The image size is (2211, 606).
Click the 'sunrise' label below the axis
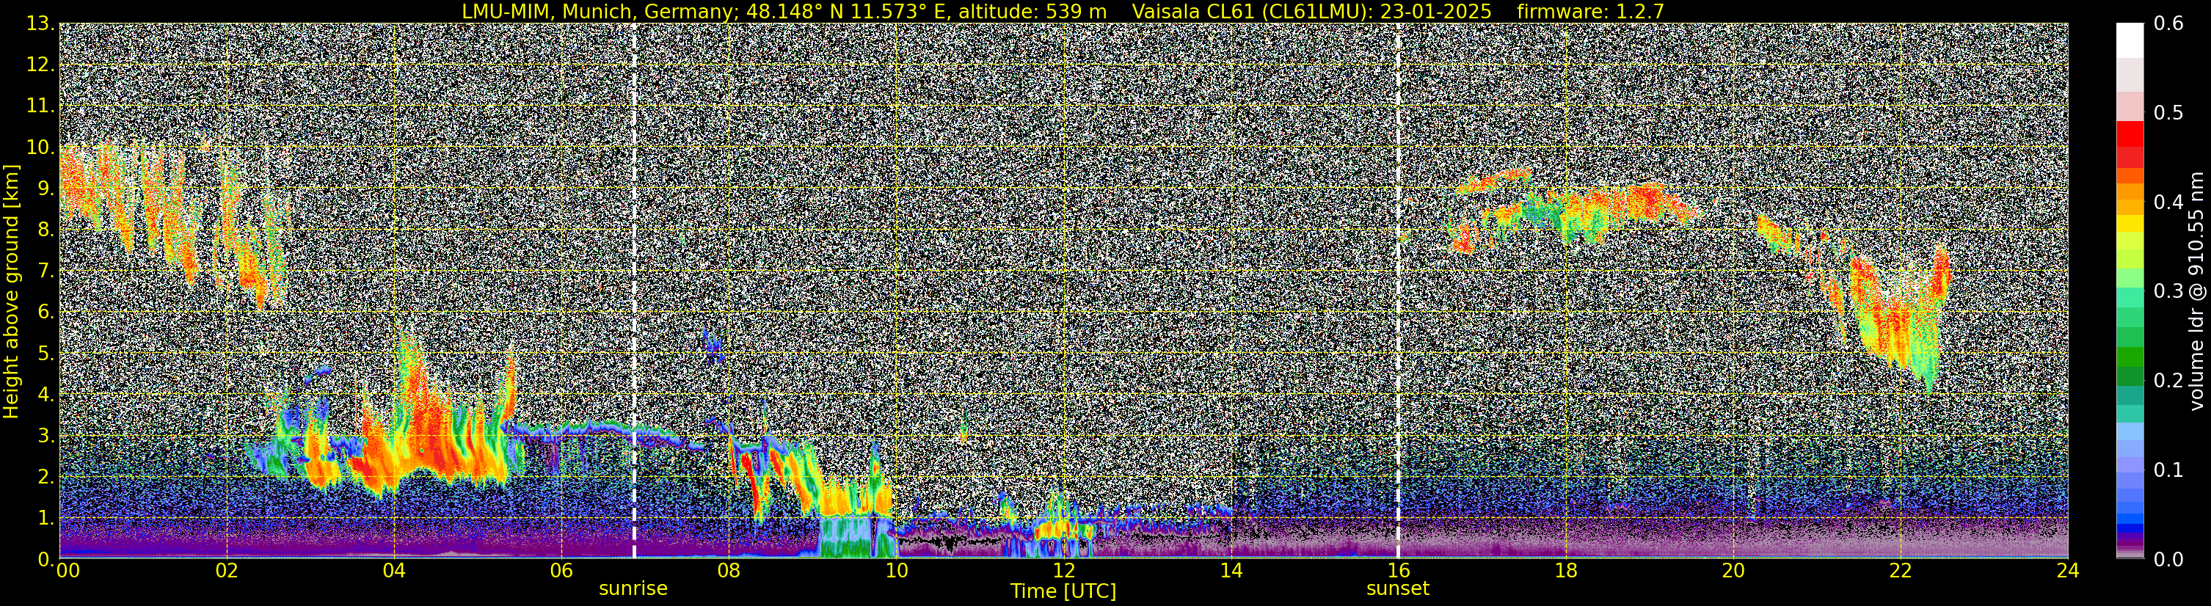633,589
